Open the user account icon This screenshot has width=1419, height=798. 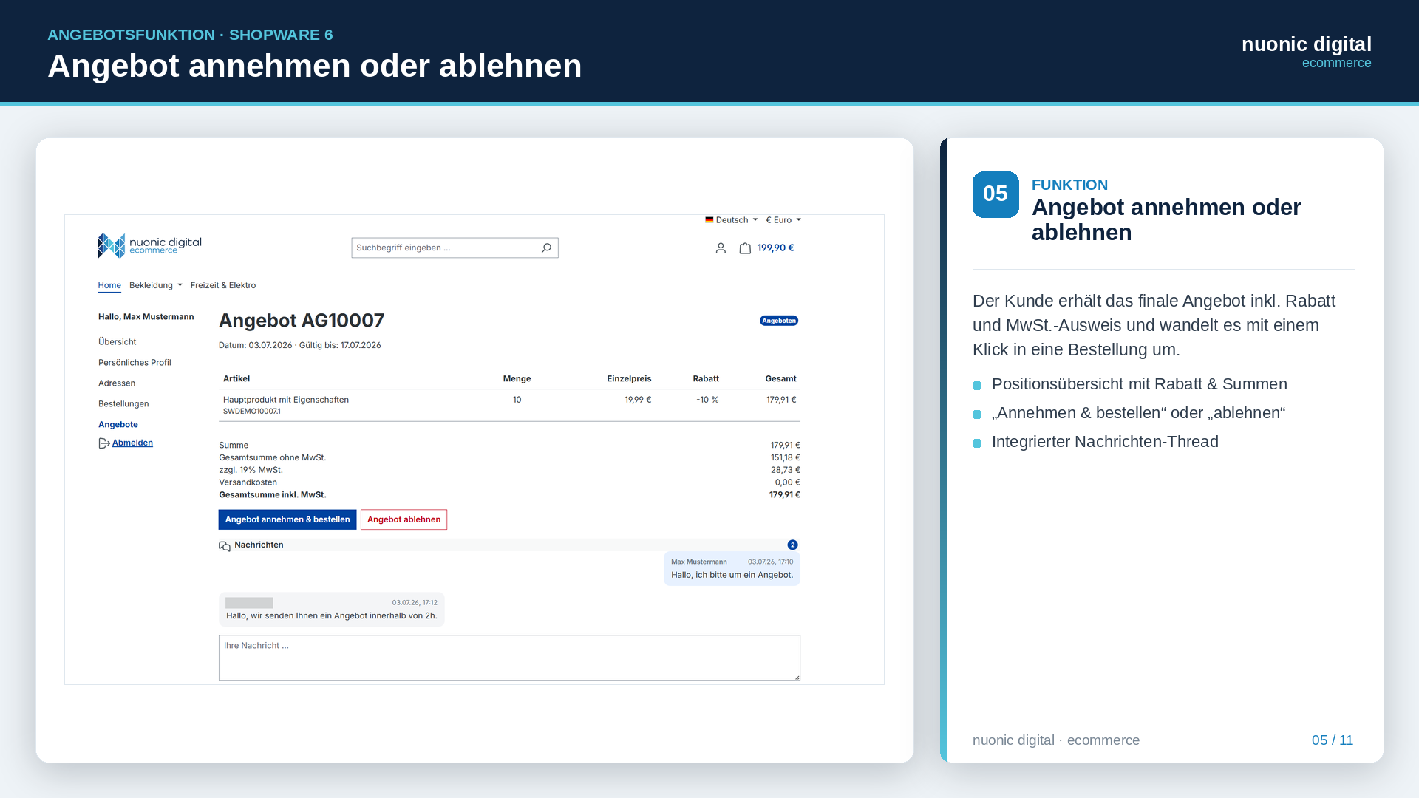721,248
